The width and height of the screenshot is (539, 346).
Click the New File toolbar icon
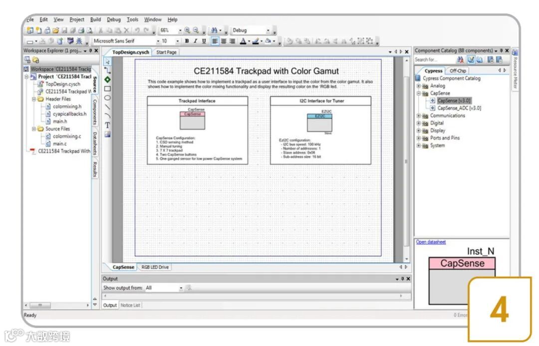(38, 30)
